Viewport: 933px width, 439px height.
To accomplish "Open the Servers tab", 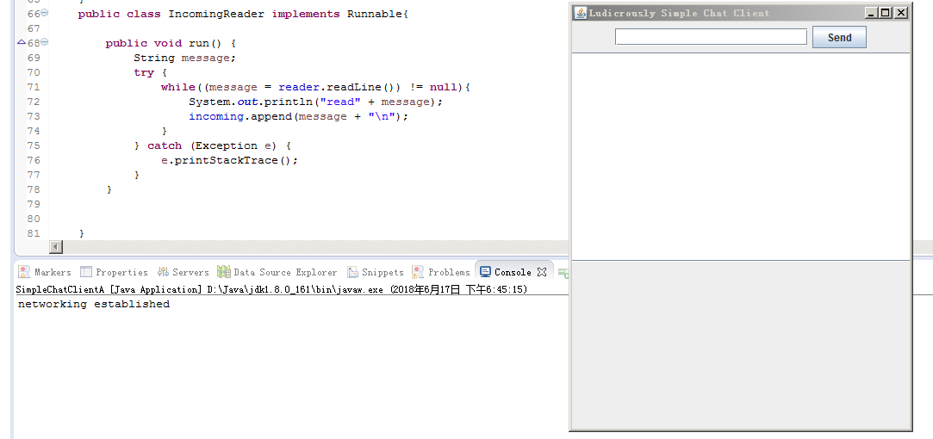I will click(183, 272).
